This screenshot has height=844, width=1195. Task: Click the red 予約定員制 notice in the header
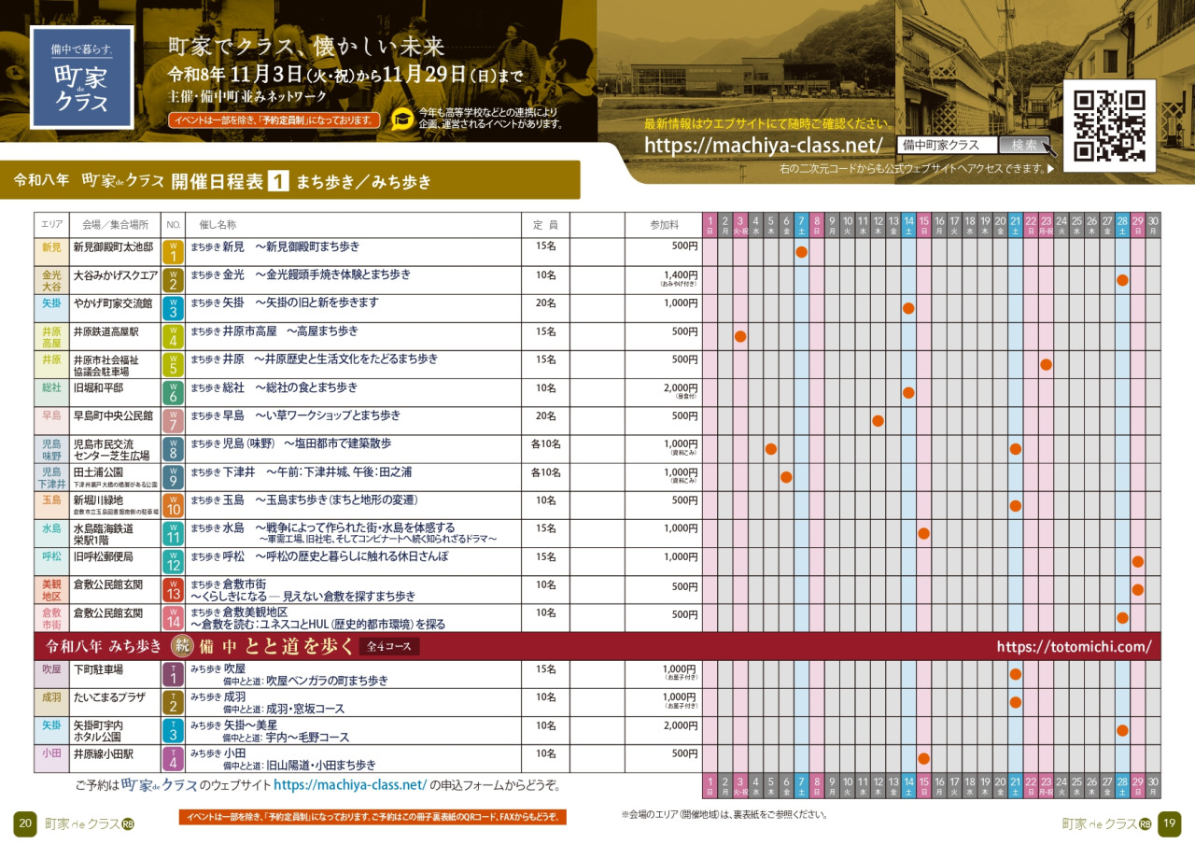pos(274,120)
